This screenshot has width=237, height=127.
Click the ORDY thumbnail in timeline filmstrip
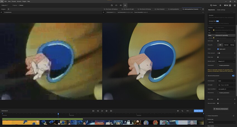point(100,123)
